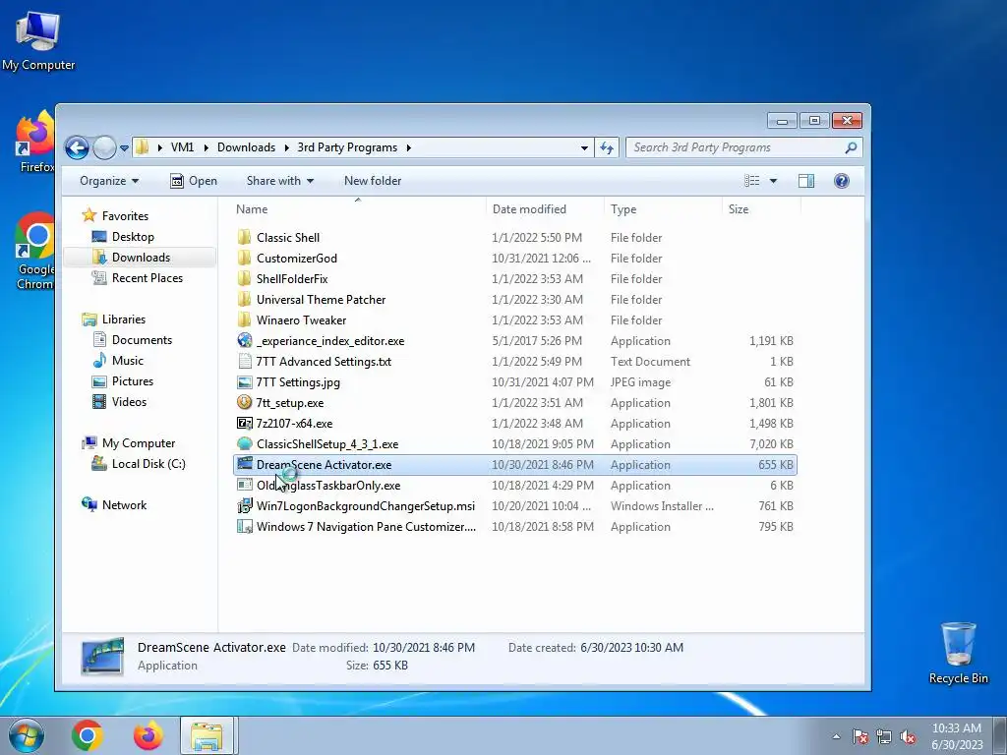Expand the arrow after 3rd Party Programs breadcrumb
Screen dimensions: 1007x755
click(408, 147)
